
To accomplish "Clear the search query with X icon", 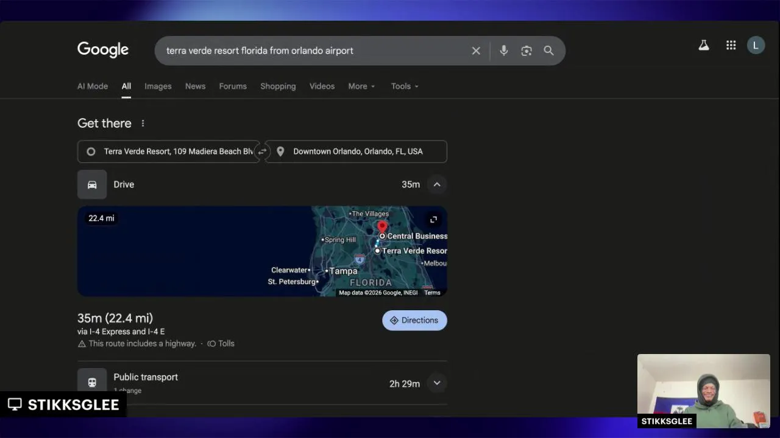I will [476, 50].
